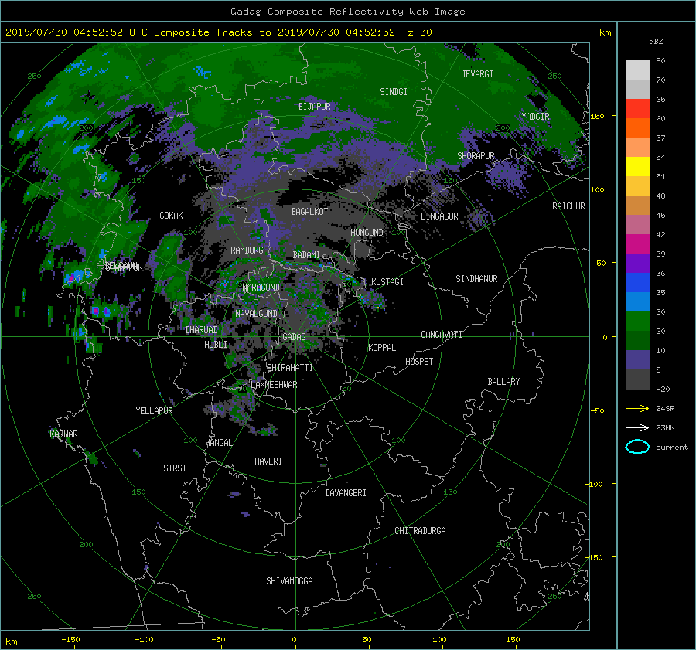
Task: Click the DHARWAD city label
Action: tap(202, 330)
